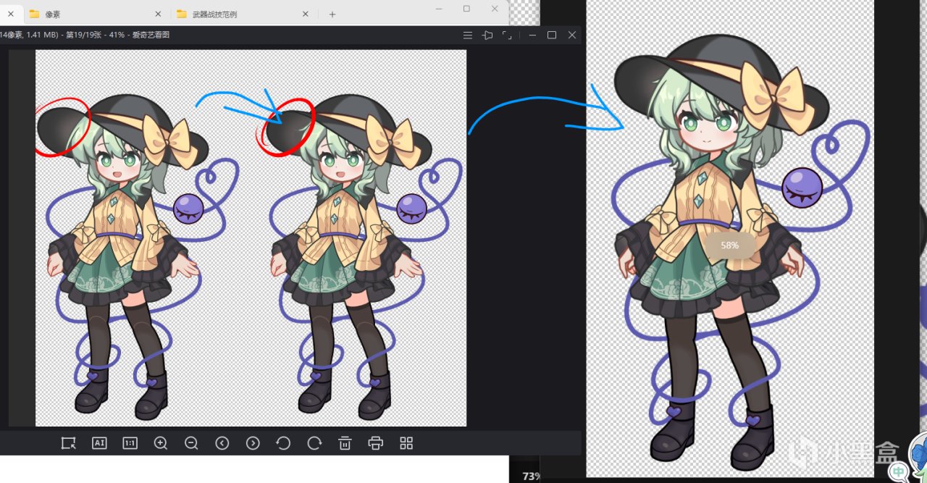
Task: Add a new File Explorer tab
Action: 332,14
